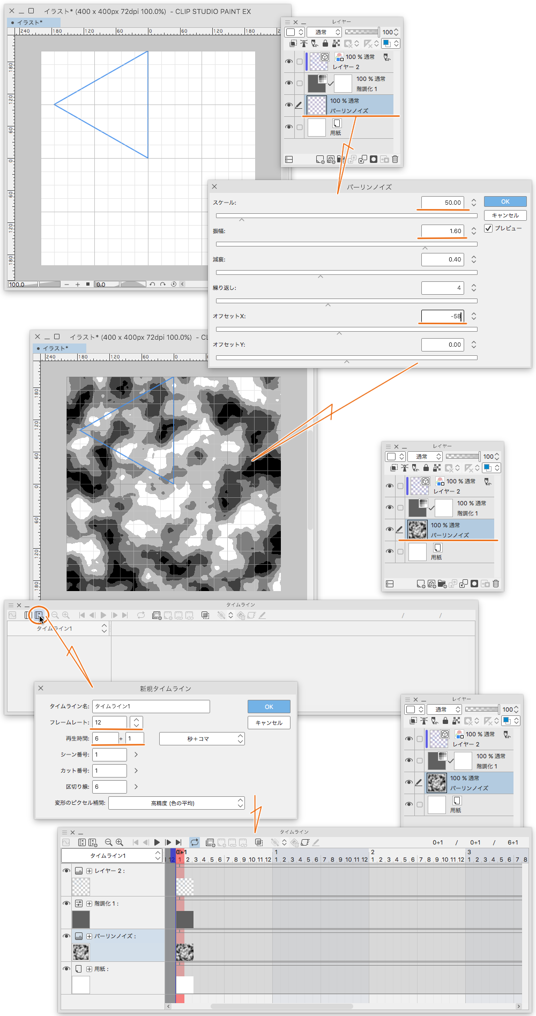Click the イラスト tab of the triangle canvas window
The height and width of the screenshot is (1016, 536).
(34, 23)
